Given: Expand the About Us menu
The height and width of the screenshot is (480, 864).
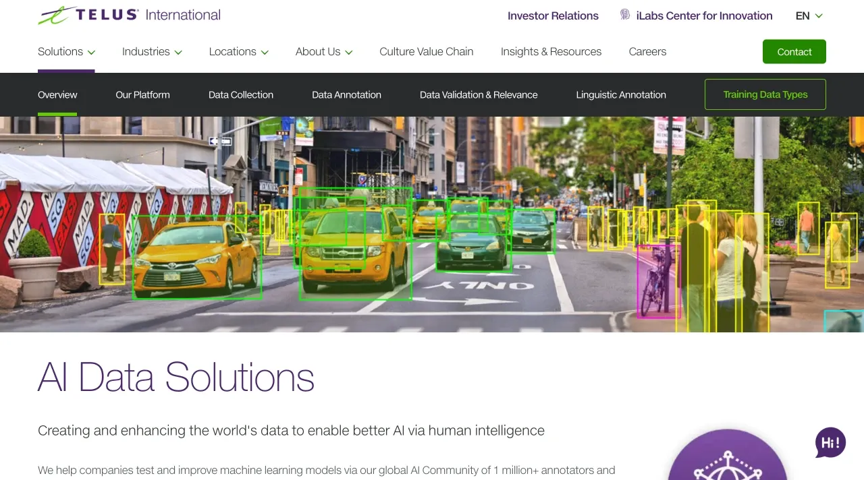Looking at the screenshot, I should point(324,52).
